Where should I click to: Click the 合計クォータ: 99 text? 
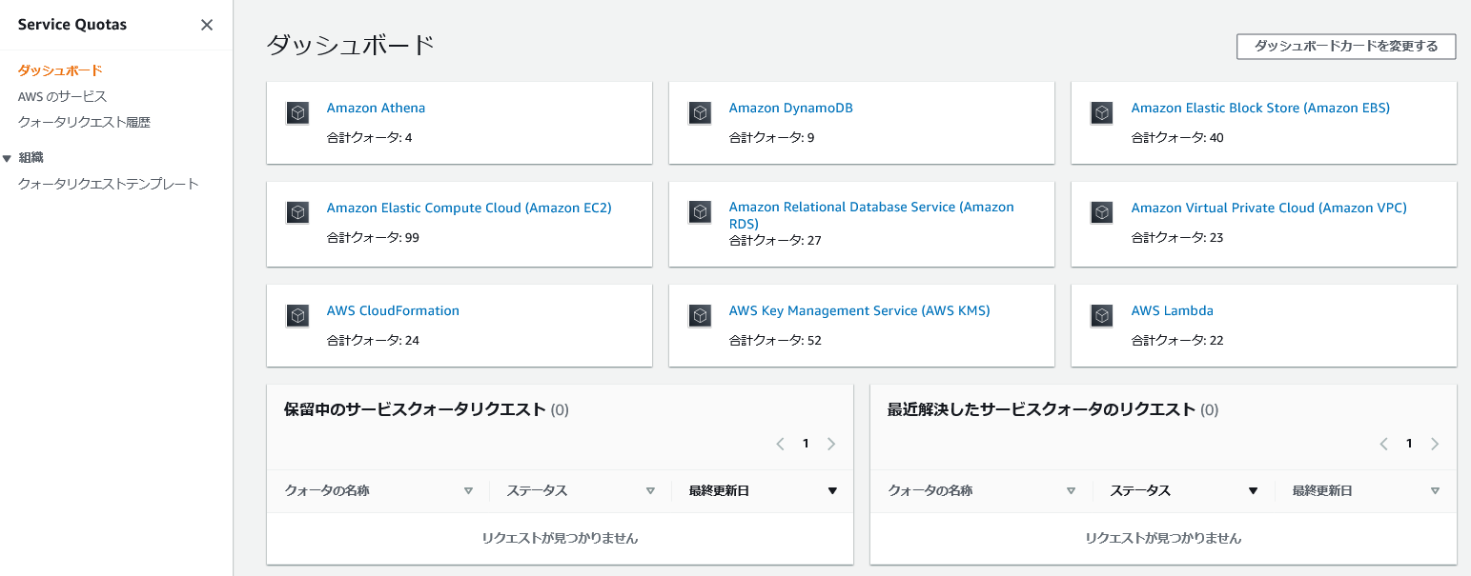[x=373, y=237]
